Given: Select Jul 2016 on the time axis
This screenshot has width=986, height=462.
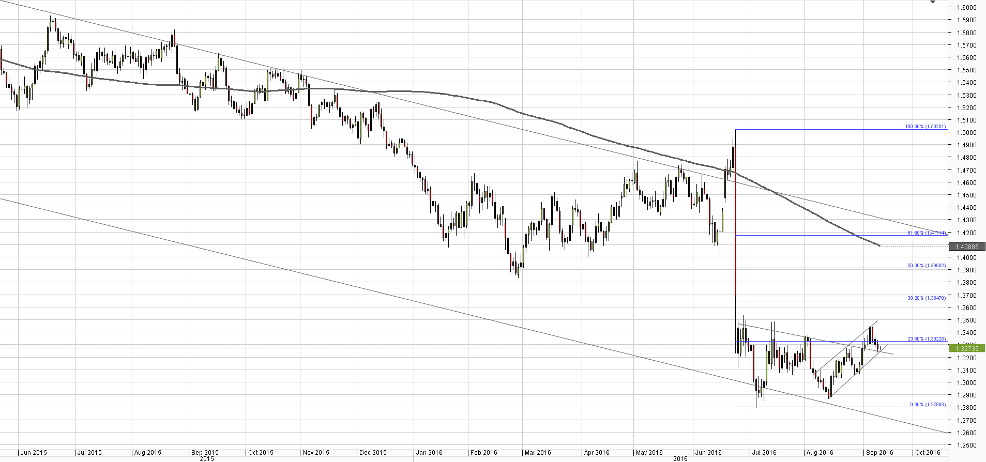Looking at the screenshot, I should pos(764,453).
